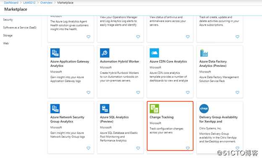
Task: Mark Azure CDN Core Analytics as favorite
Action: pos(188,92)
